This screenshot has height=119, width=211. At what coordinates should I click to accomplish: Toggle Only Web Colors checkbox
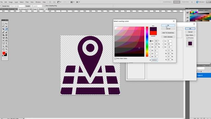coord(115,59)
